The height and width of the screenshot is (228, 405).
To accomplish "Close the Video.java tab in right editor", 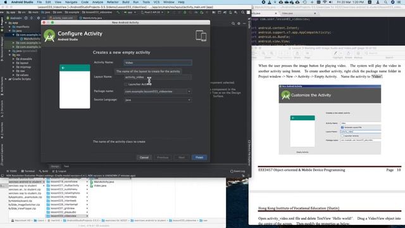I will 315,13.
